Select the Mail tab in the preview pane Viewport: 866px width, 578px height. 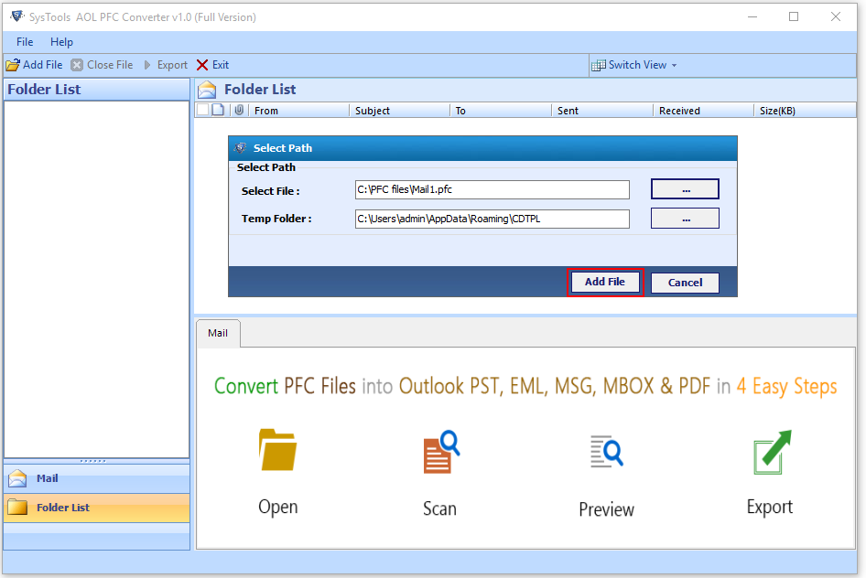point(218,333)
